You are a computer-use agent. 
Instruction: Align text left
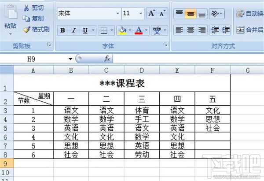(x=180, y=30)
